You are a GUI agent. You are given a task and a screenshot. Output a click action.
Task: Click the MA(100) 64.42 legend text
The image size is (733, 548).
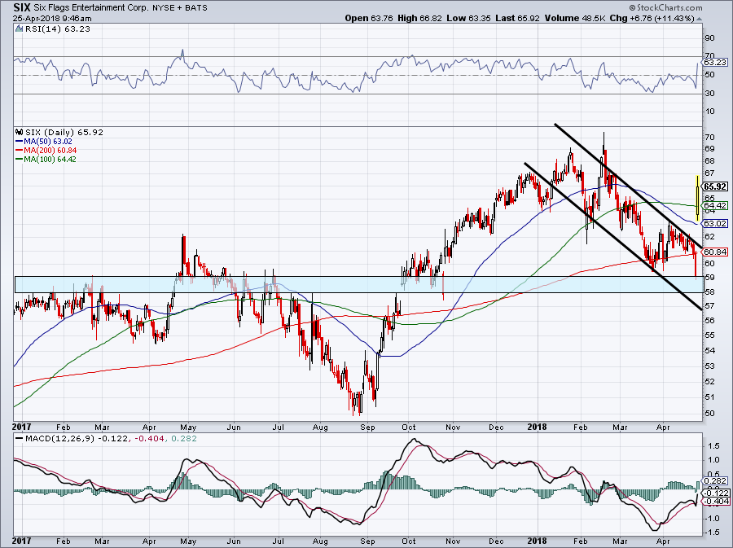coord(50,160)
